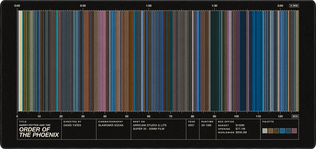Screen dimensions: 316x149
Task: Click the 'ORDER OF THE PHOENIX' title
Action: point(39,132)
